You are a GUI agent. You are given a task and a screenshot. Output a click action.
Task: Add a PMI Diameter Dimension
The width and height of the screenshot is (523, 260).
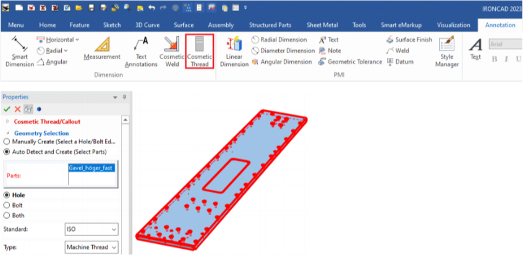[x=283, y=51]
